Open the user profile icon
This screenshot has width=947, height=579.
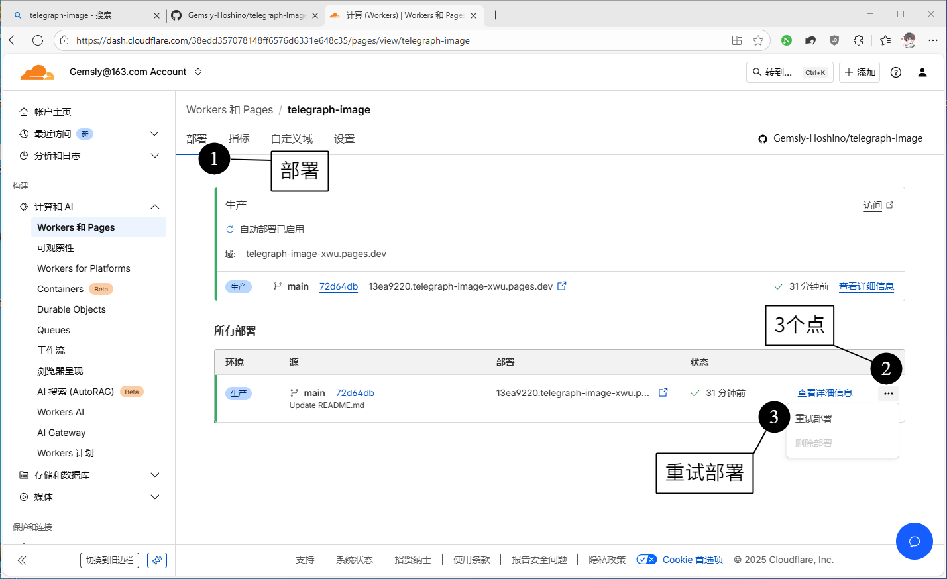[x=922, y=72]
